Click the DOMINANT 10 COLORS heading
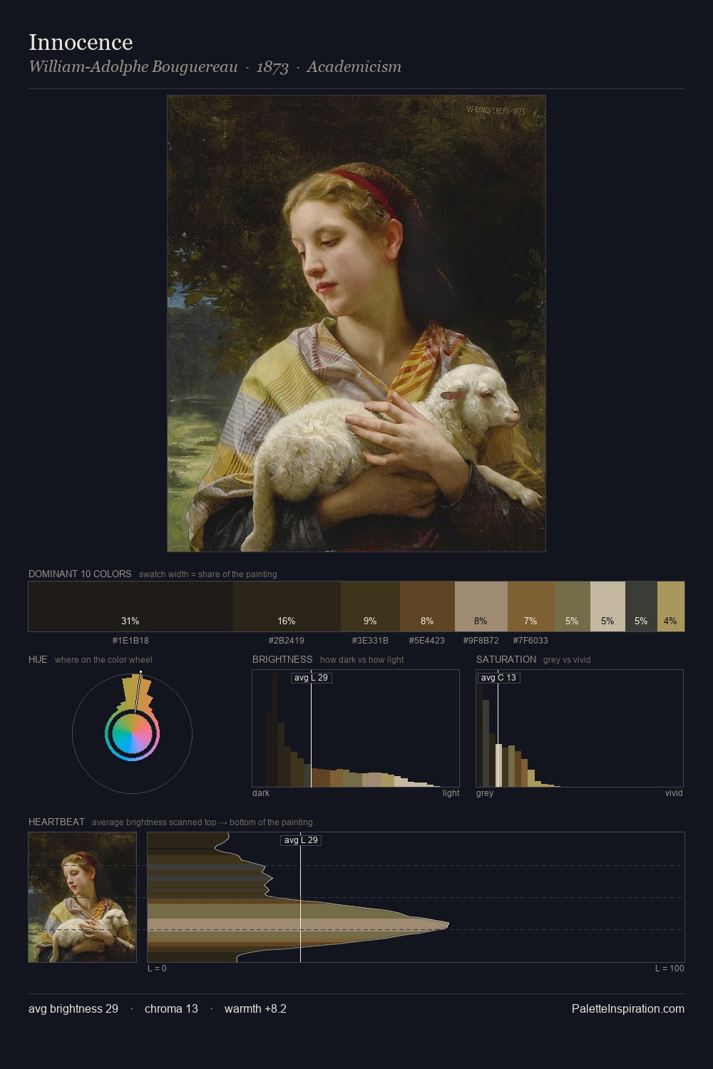This screenshot has width=713, height=1069. (80, 574)
